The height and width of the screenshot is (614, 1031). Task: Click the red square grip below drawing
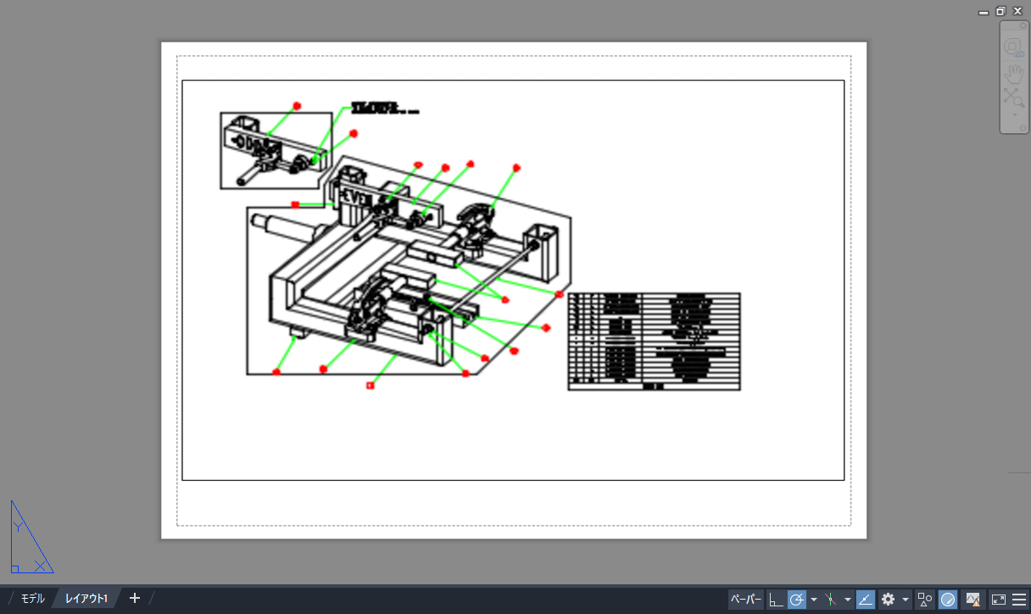(371, 386)
